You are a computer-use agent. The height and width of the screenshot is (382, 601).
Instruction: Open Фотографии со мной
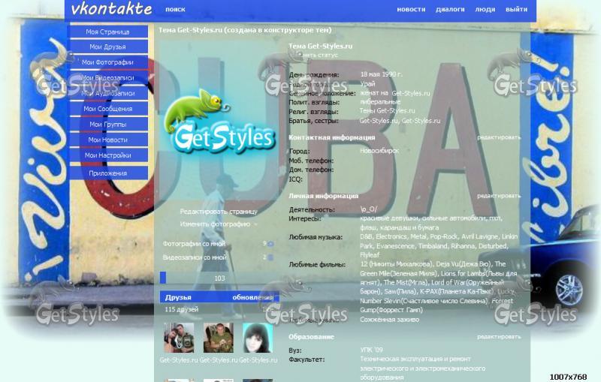194,244
